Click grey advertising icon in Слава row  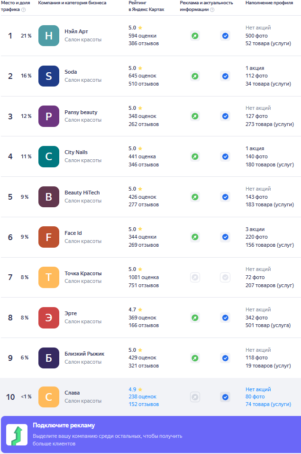195,397
